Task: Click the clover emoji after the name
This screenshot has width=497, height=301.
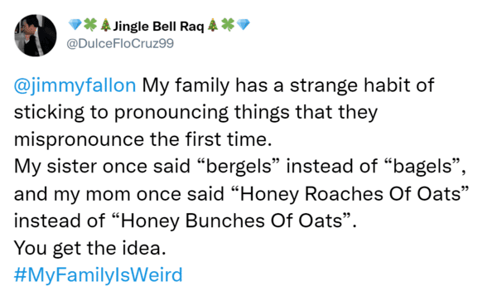Action: pos(228,25)
